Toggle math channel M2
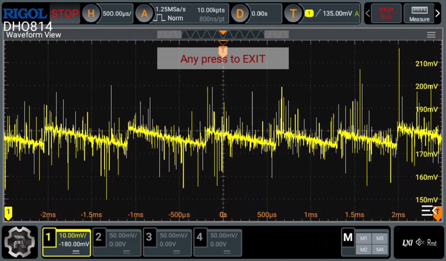The image size is (446, 261). tap(363, 249)
